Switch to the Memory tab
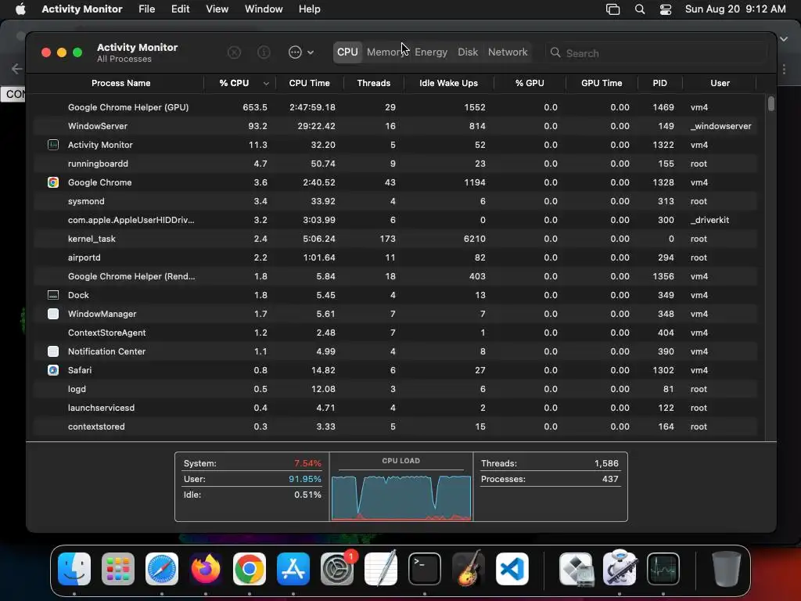 (386, 52)
